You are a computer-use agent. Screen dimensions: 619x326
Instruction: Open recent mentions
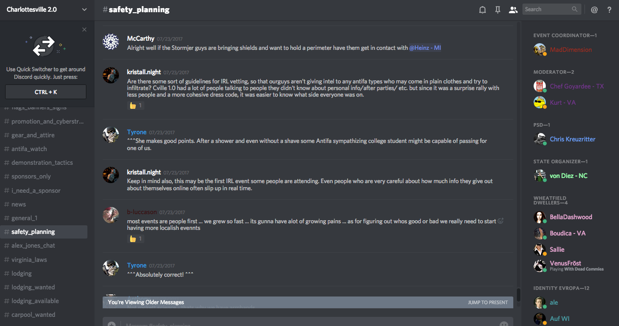tap(594, 10)
